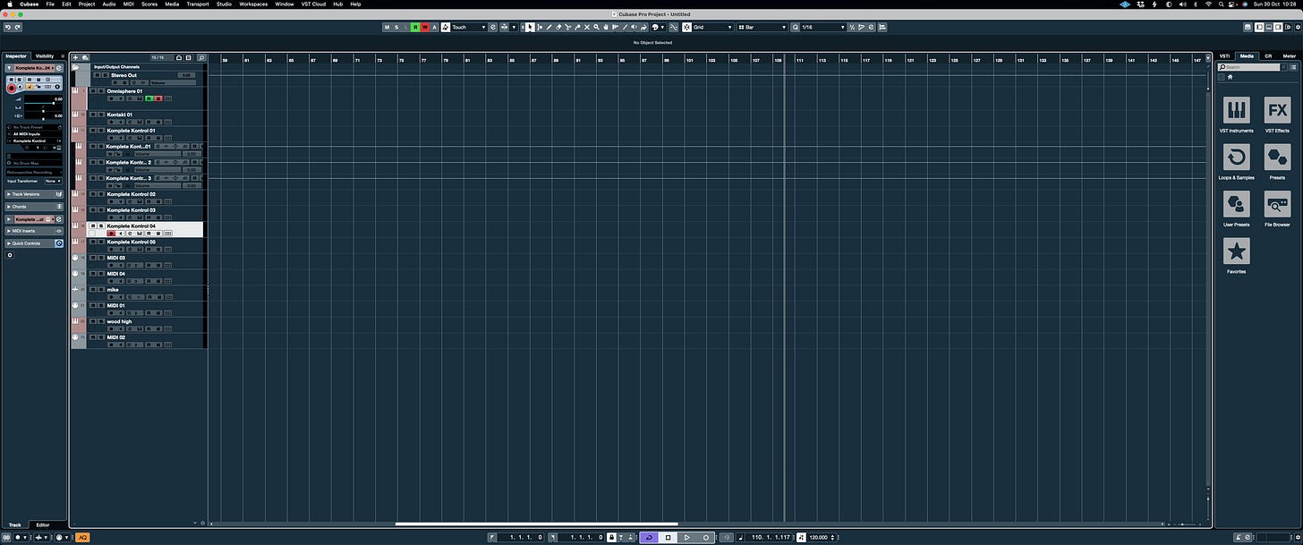Image resolution: width=1303 pixels, height=545 pixels.
Task: Click the Add Track plus icon
Action: point(75,57)
